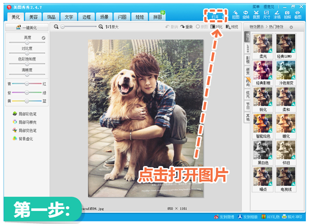Click the 打开 open image button

click(214, 16)
